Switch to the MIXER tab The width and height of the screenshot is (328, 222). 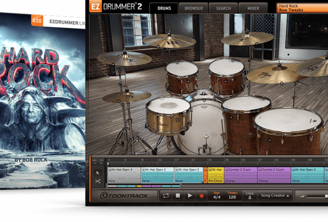[x=253, y=8]
